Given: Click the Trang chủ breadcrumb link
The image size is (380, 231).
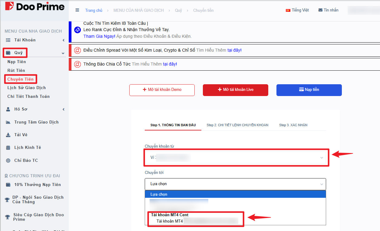Looking at the screenshot, I should [x=94, y=11].
